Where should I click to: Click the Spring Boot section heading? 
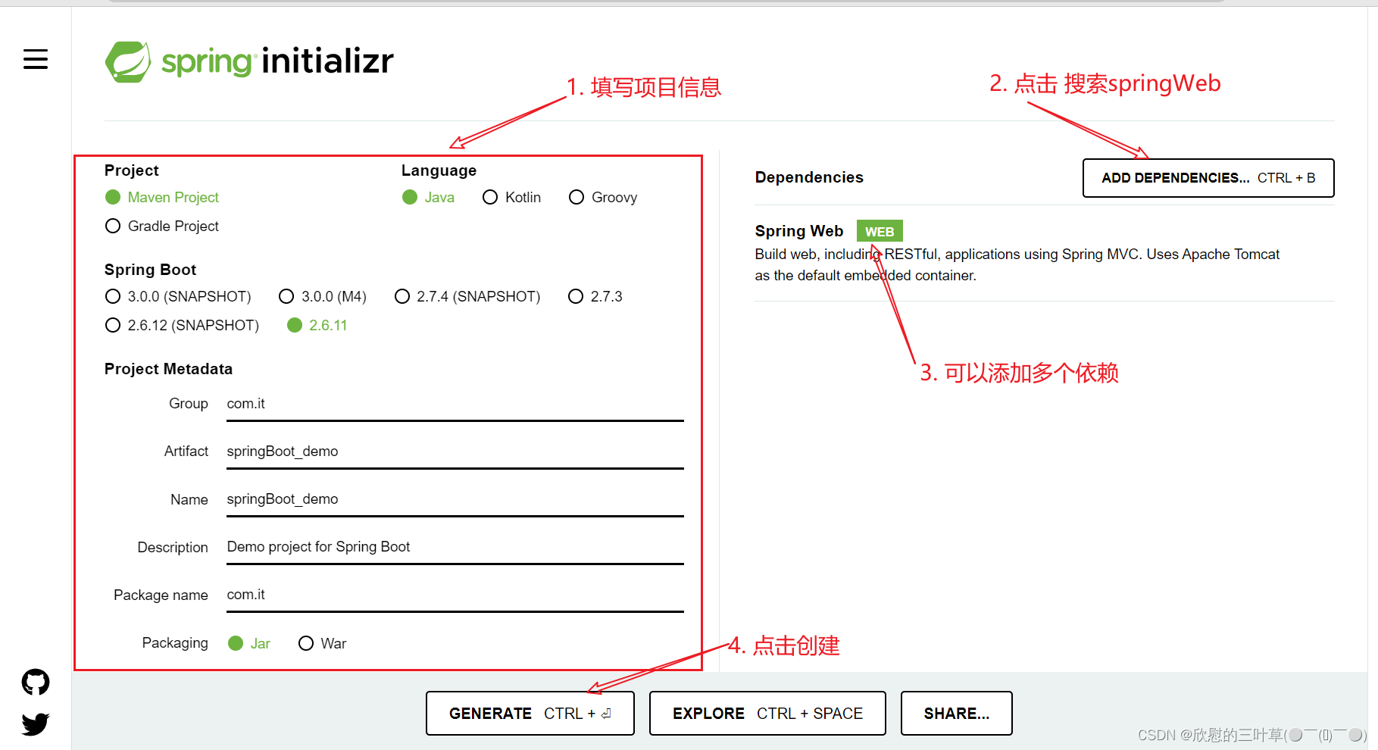[150, 270]
